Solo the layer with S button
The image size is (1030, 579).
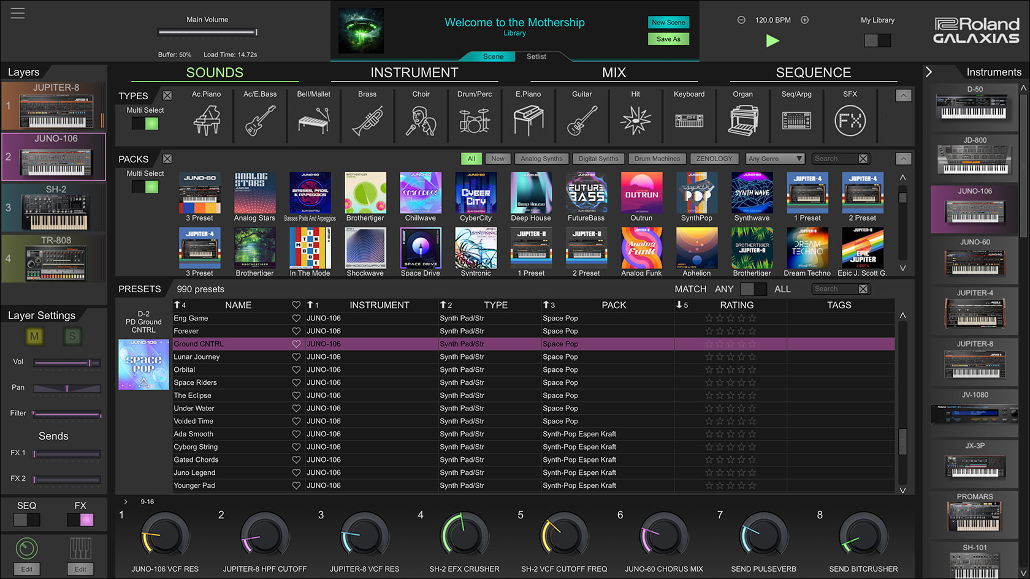[72, 336]
